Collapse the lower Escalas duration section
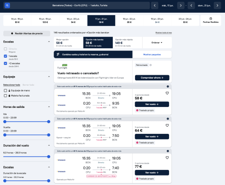 click(x=49, y=167)
